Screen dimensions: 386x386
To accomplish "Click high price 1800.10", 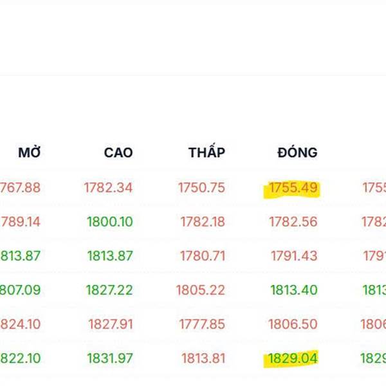I will [109, 222].
